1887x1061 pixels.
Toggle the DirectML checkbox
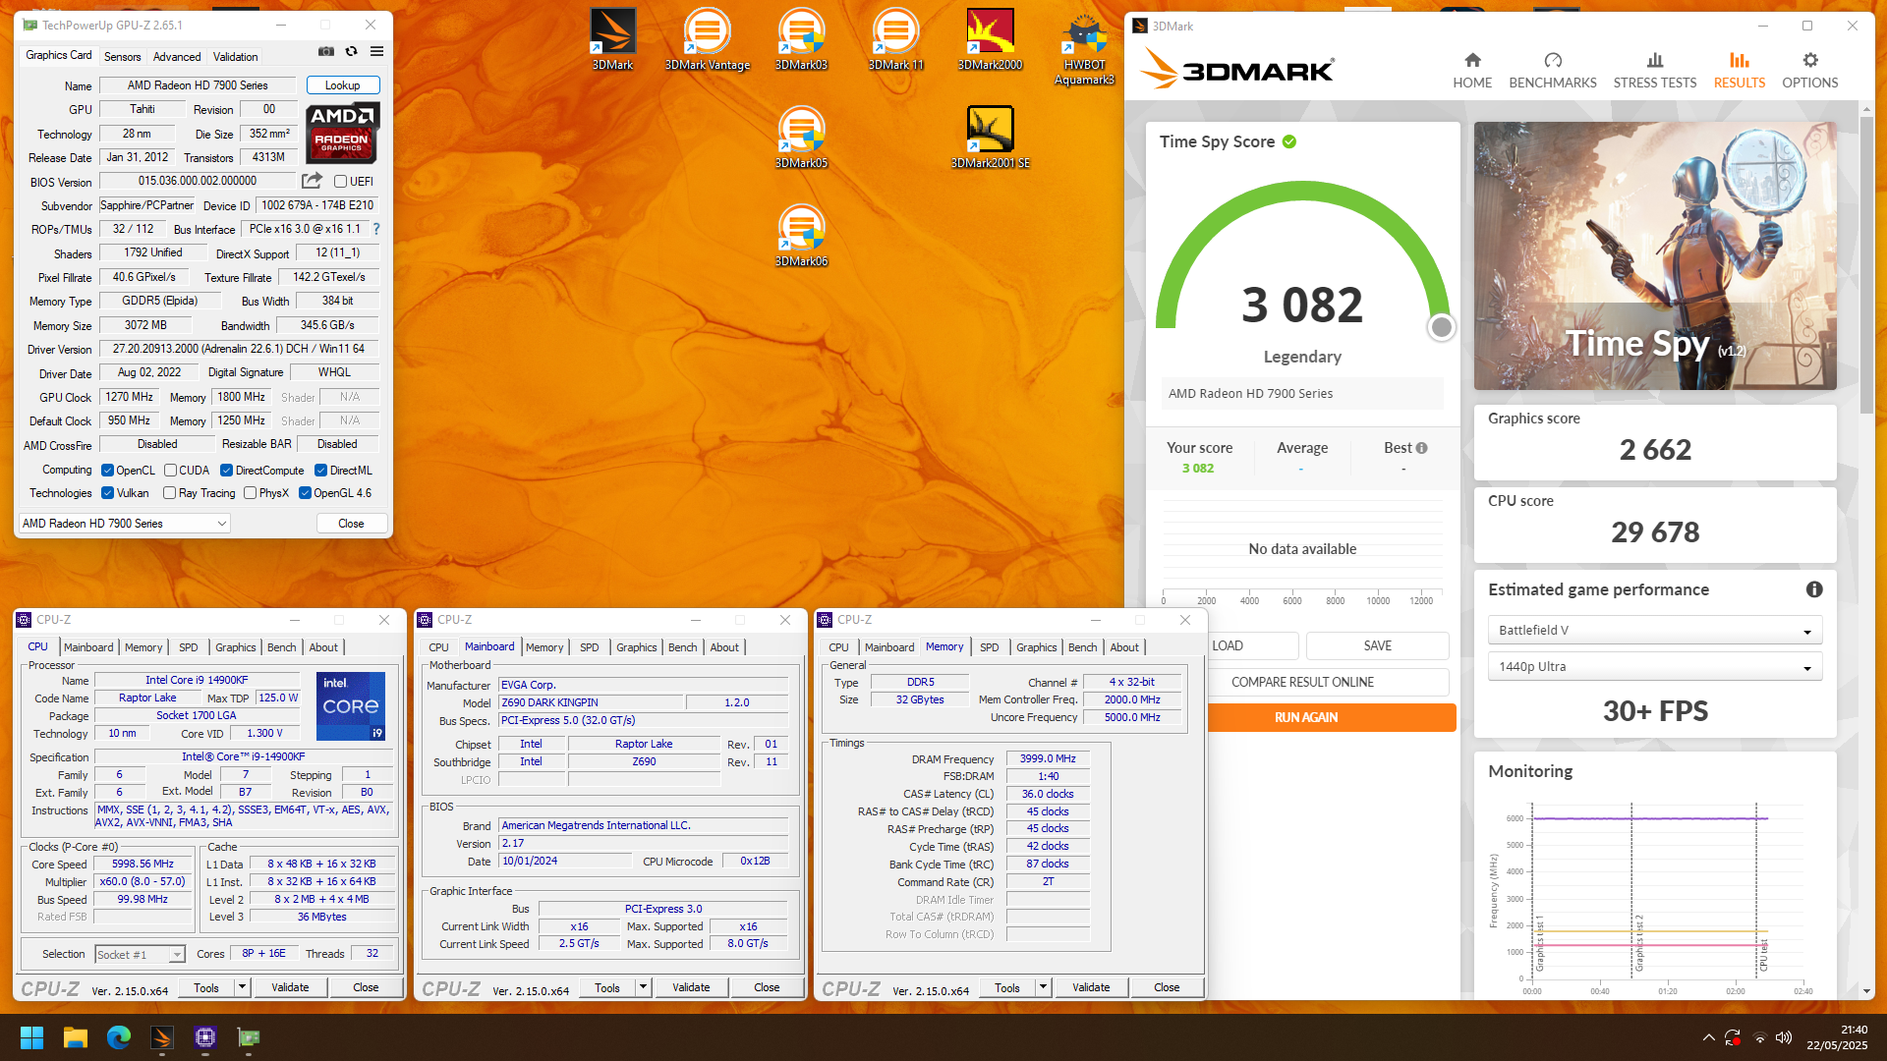coord(320,471)
